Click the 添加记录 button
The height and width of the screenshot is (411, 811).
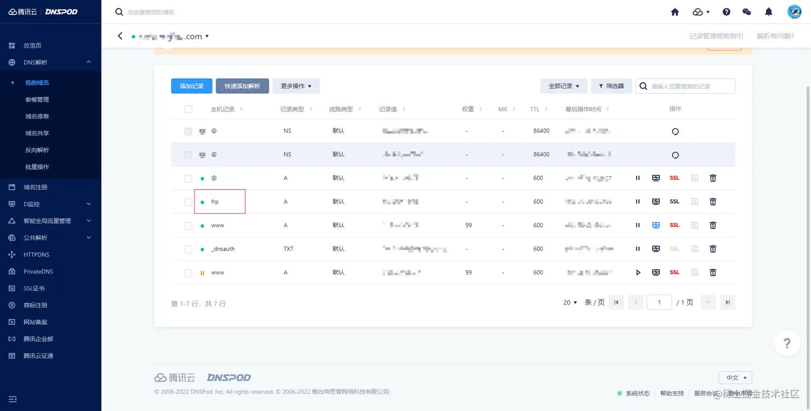191,86
